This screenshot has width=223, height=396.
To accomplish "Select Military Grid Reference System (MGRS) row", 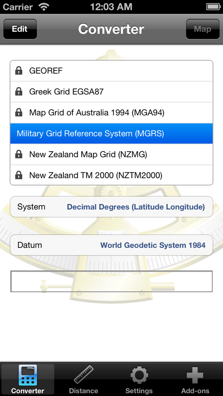I will [x=111, y=133].
